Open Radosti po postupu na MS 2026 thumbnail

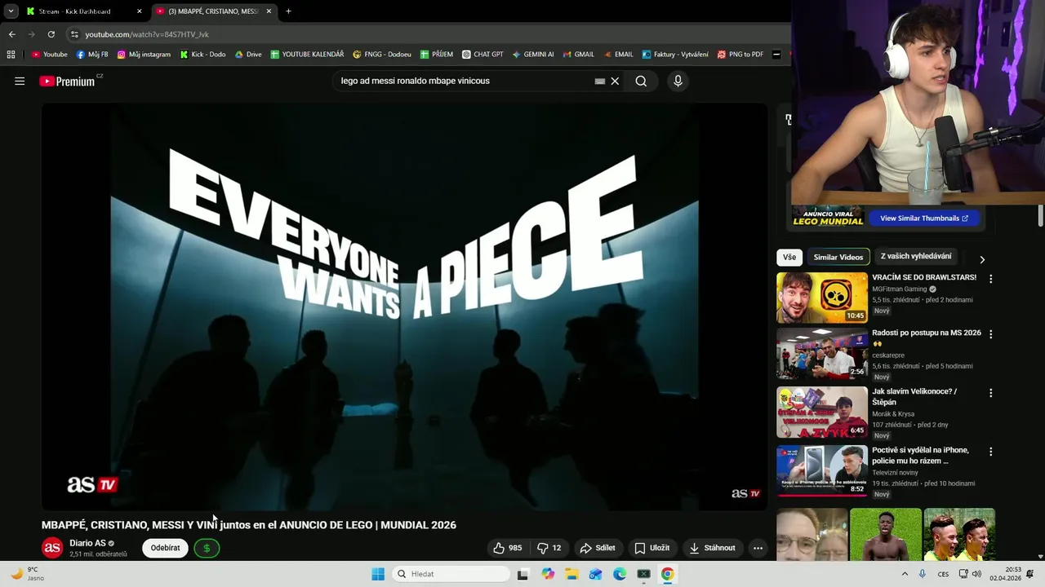pos(822,354)
